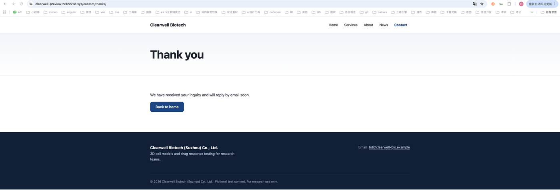The image size is (560, 190).
Task: Open the Chrome profile avatar
Action: [521, 4]
